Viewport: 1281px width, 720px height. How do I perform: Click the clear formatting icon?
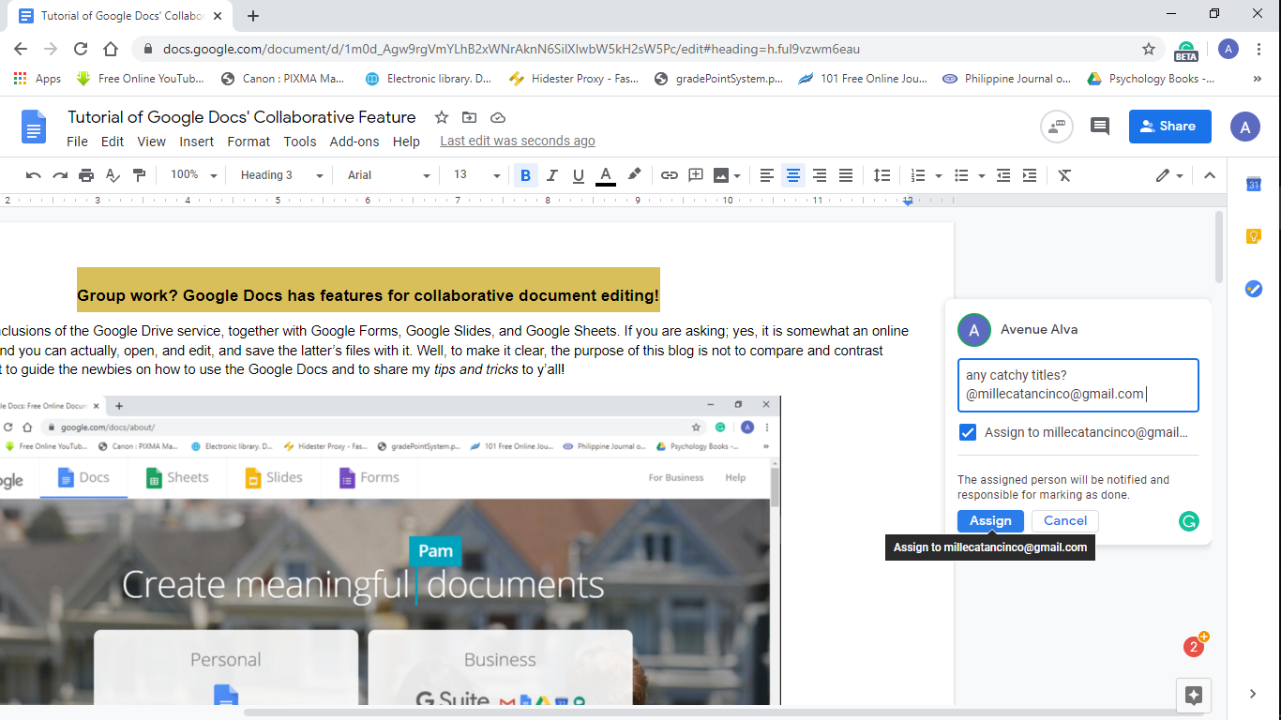pyautogui.click(x=1064, y=175)
